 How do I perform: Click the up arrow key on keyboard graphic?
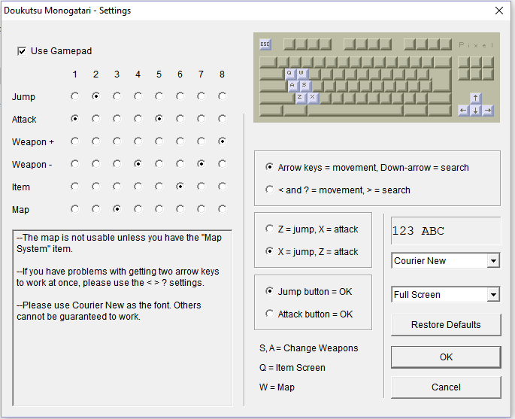point(476,98)
